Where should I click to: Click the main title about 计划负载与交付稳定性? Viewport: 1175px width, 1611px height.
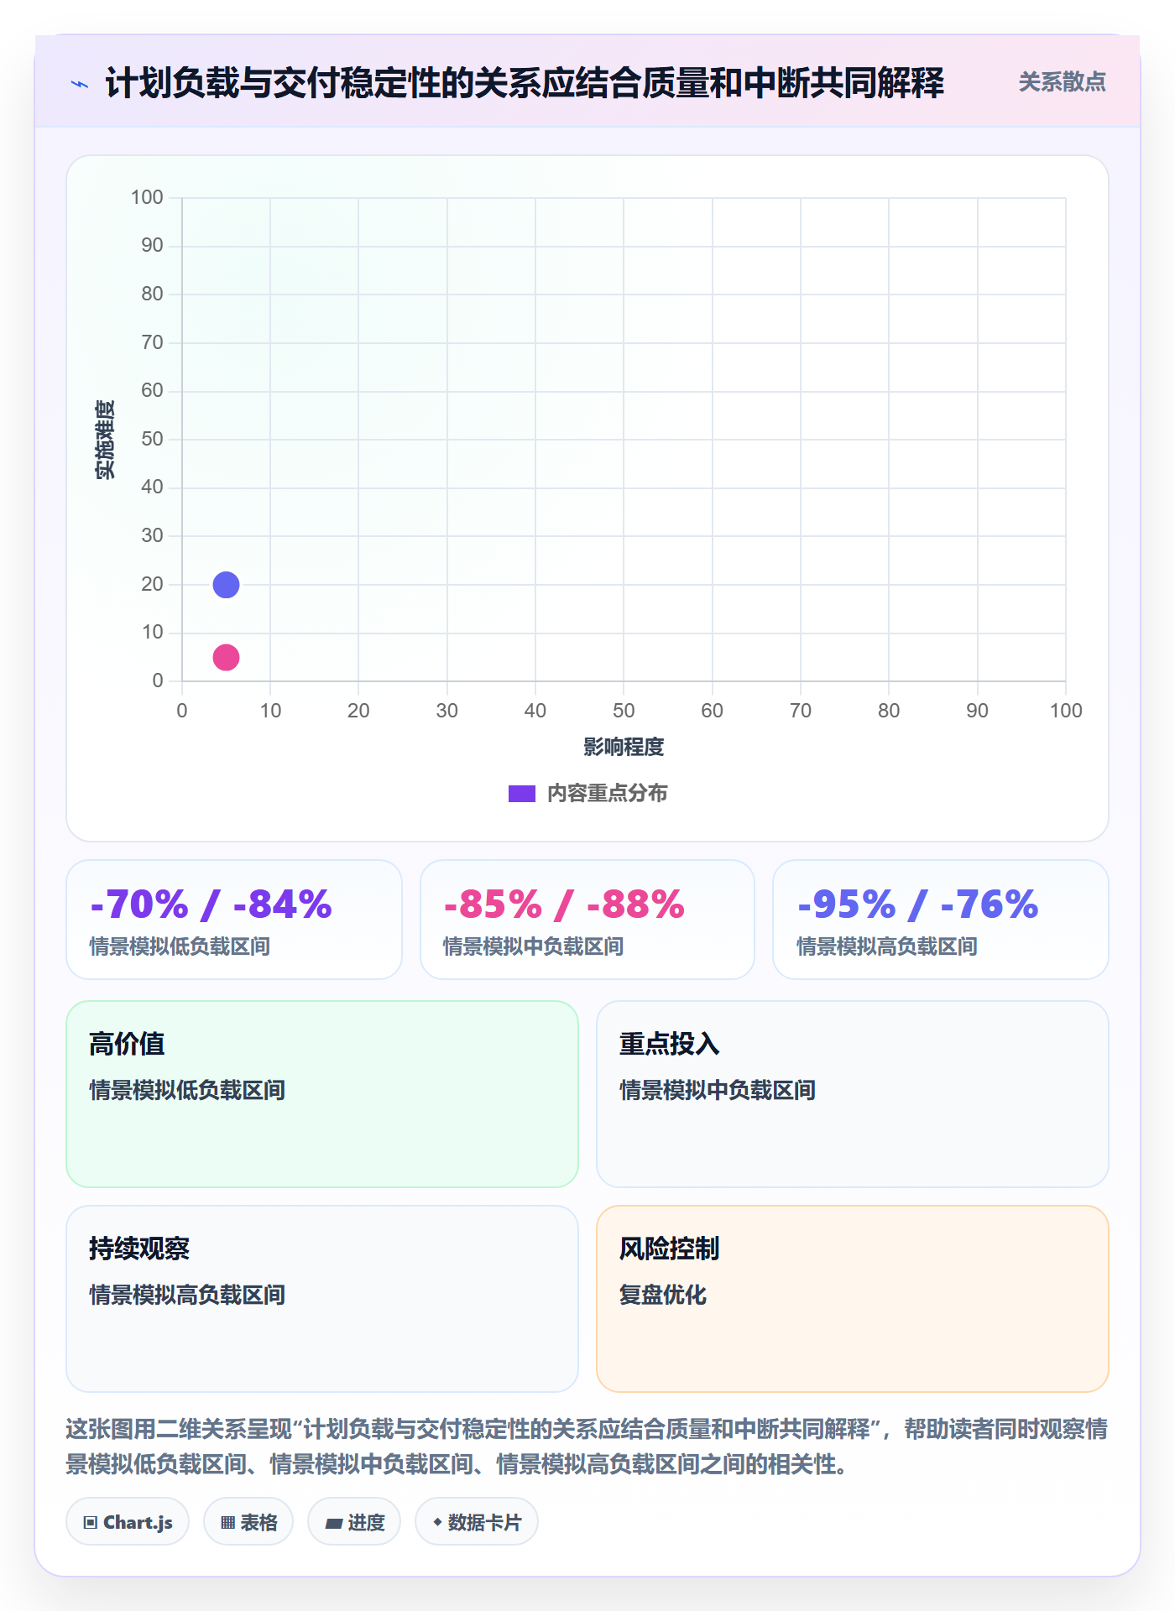pyautogui.click(x=525, y=83)
